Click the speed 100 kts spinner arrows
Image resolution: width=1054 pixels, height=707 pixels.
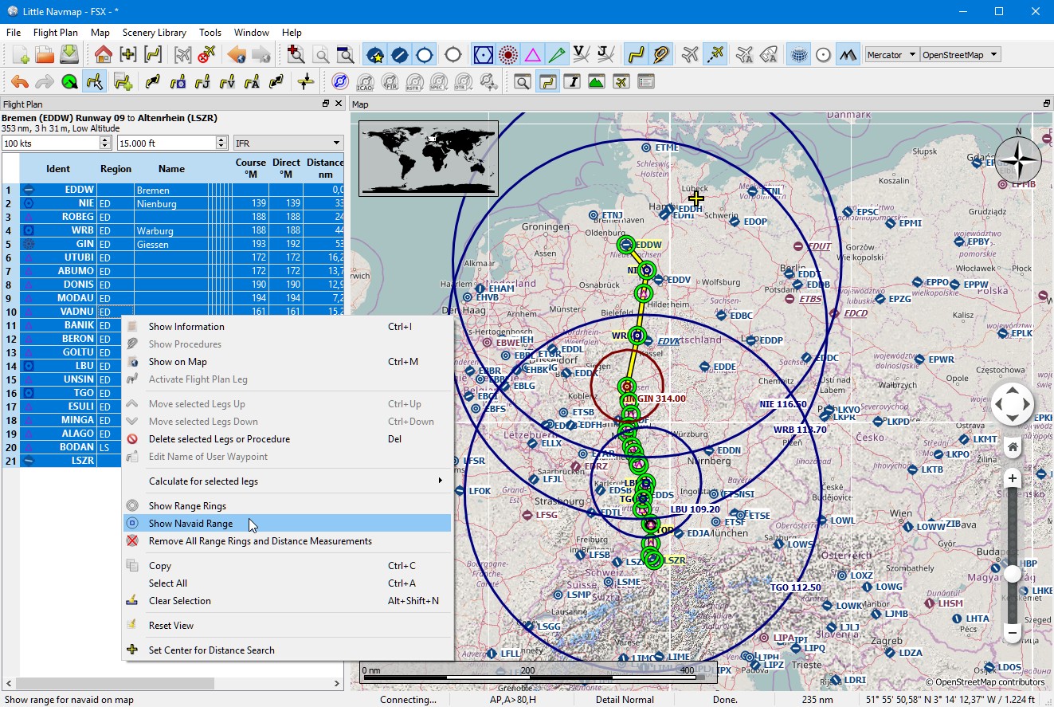click(x=105, y=143)
